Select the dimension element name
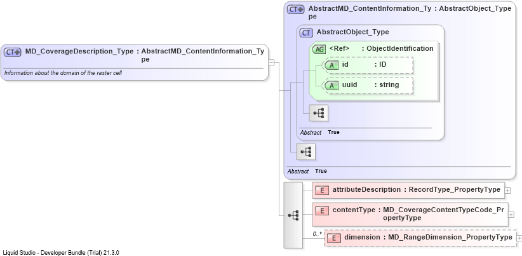The image size is (522, 256). point(362,238)
